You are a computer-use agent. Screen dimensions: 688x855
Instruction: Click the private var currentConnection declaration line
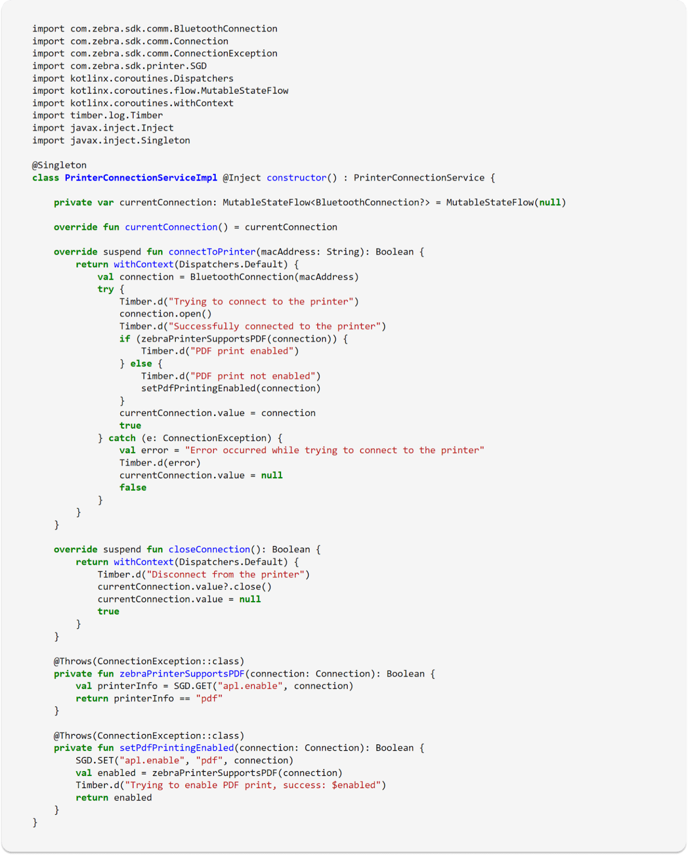click(x=310, y=203)
